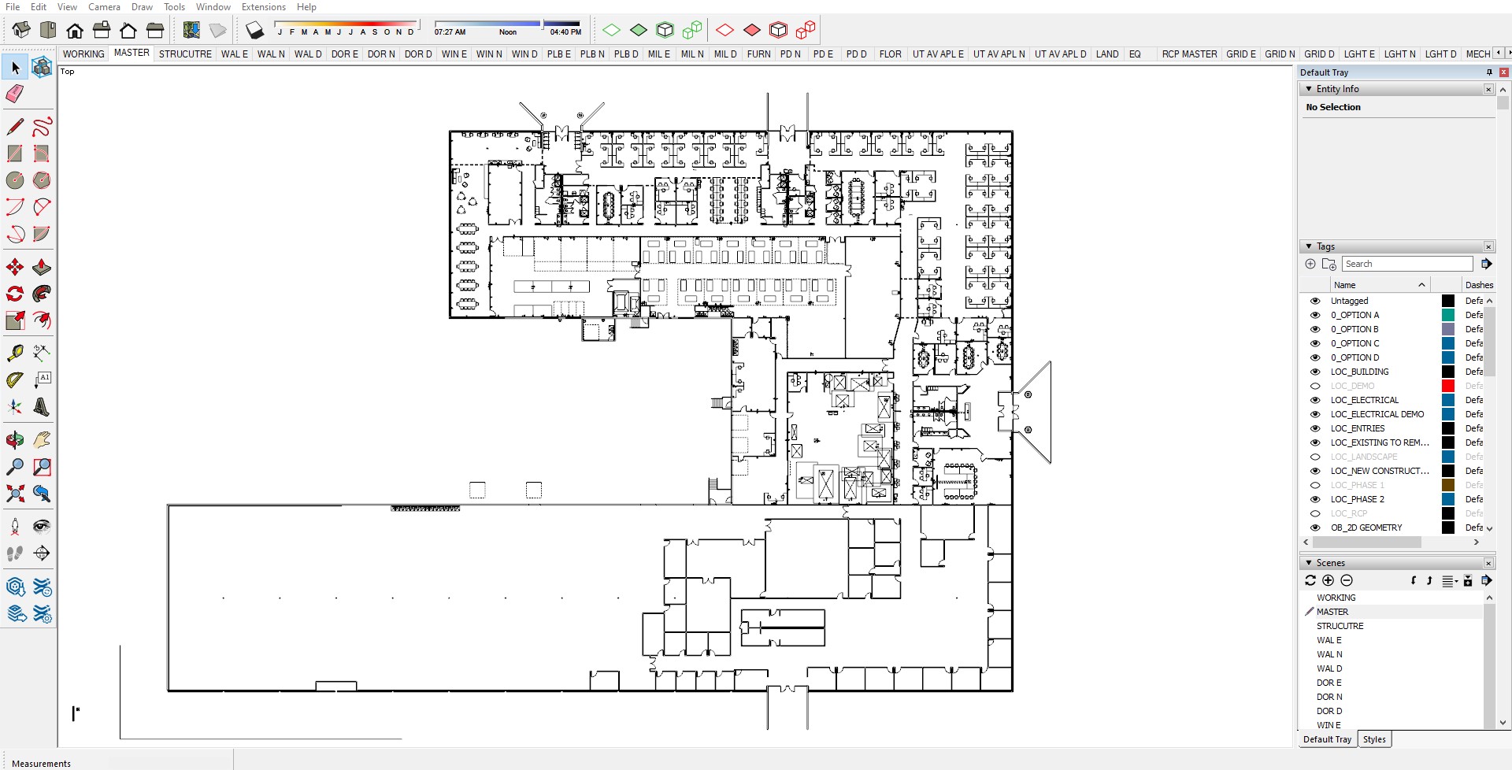Switch to the FURN scene tab
The image size is (1512, 770).
[759, 54]
